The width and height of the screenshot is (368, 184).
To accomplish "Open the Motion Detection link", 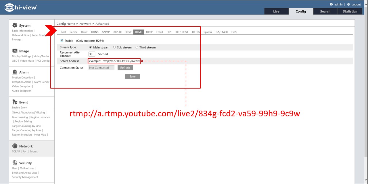I will click(22, 78).
